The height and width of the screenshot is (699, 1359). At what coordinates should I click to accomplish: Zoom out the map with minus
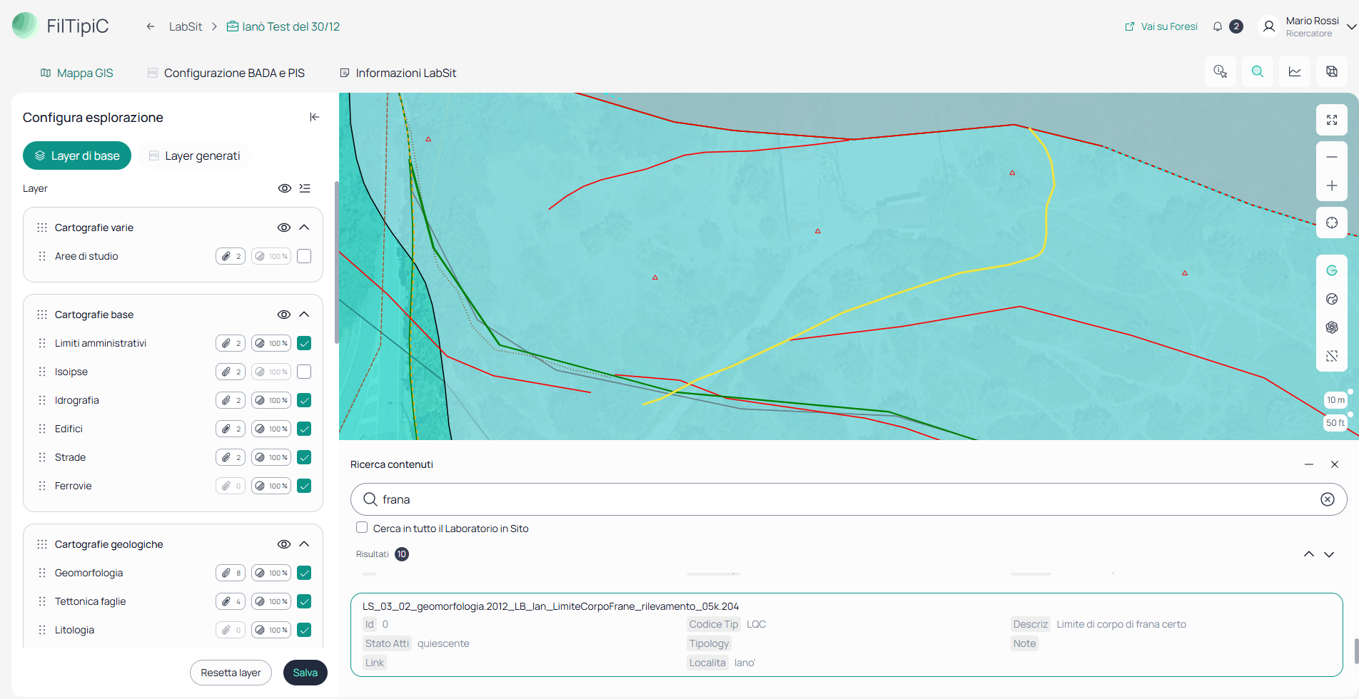coord(1332,157)
